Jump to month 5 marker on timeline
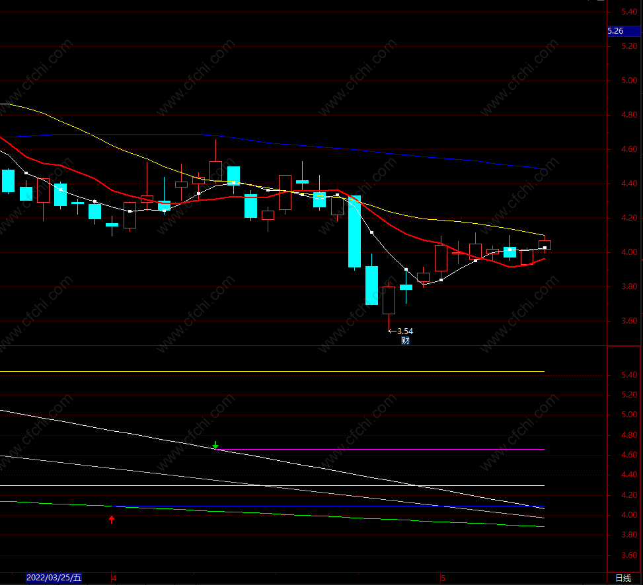The image size is (643, 585). point(443,578)
